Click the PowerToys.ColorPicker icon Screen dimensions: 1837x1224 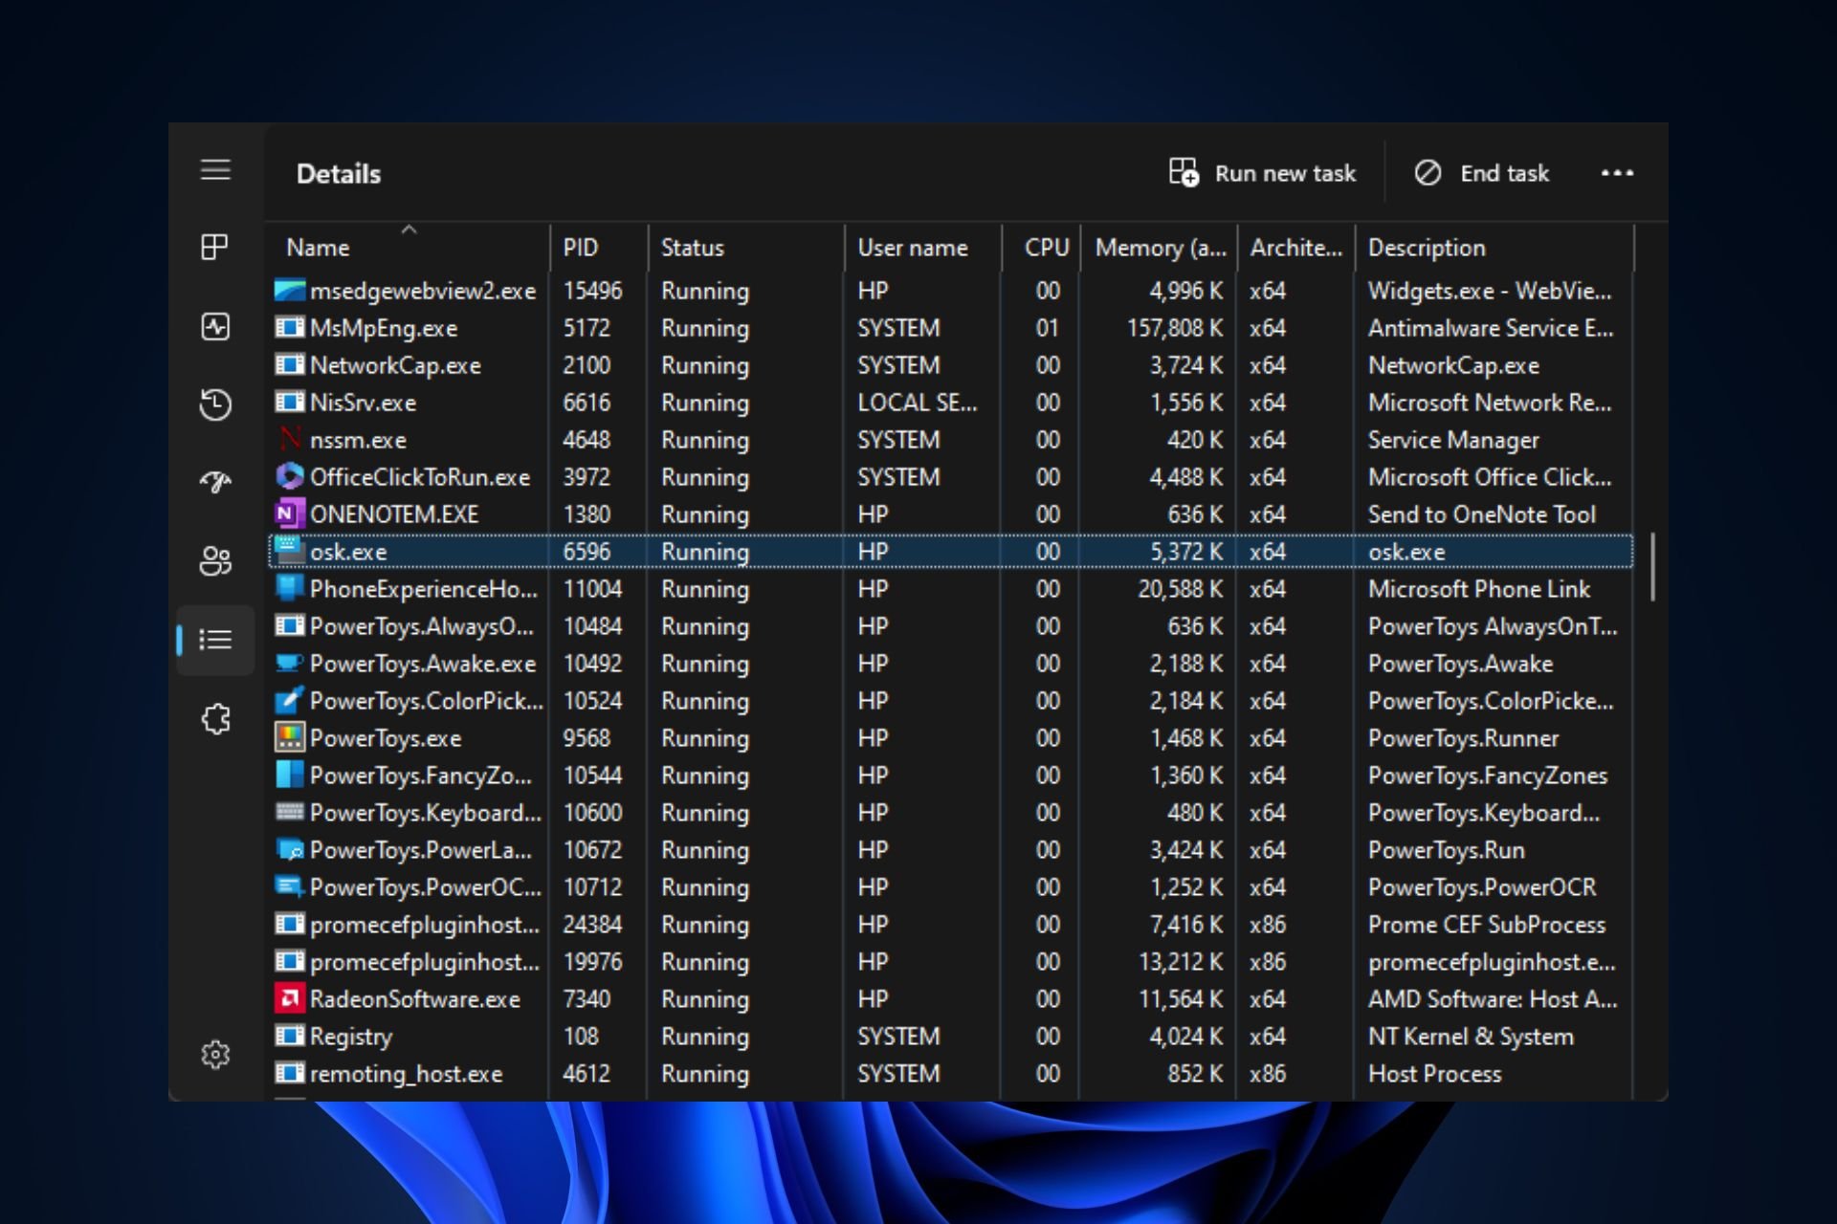click(x=289, y=700)
